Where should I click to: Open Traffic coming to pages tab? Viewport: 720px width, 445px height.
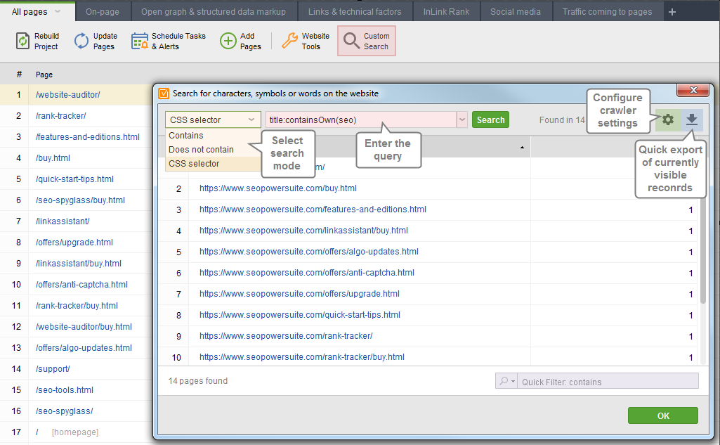[607, 11]
